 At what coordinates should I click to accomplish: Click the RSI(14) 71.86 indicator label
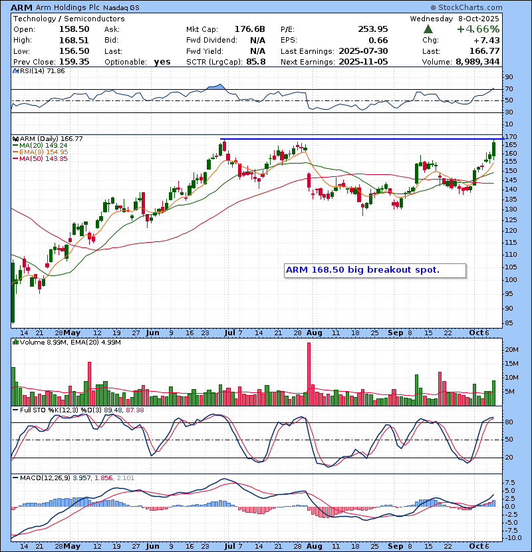click(43, 70)
